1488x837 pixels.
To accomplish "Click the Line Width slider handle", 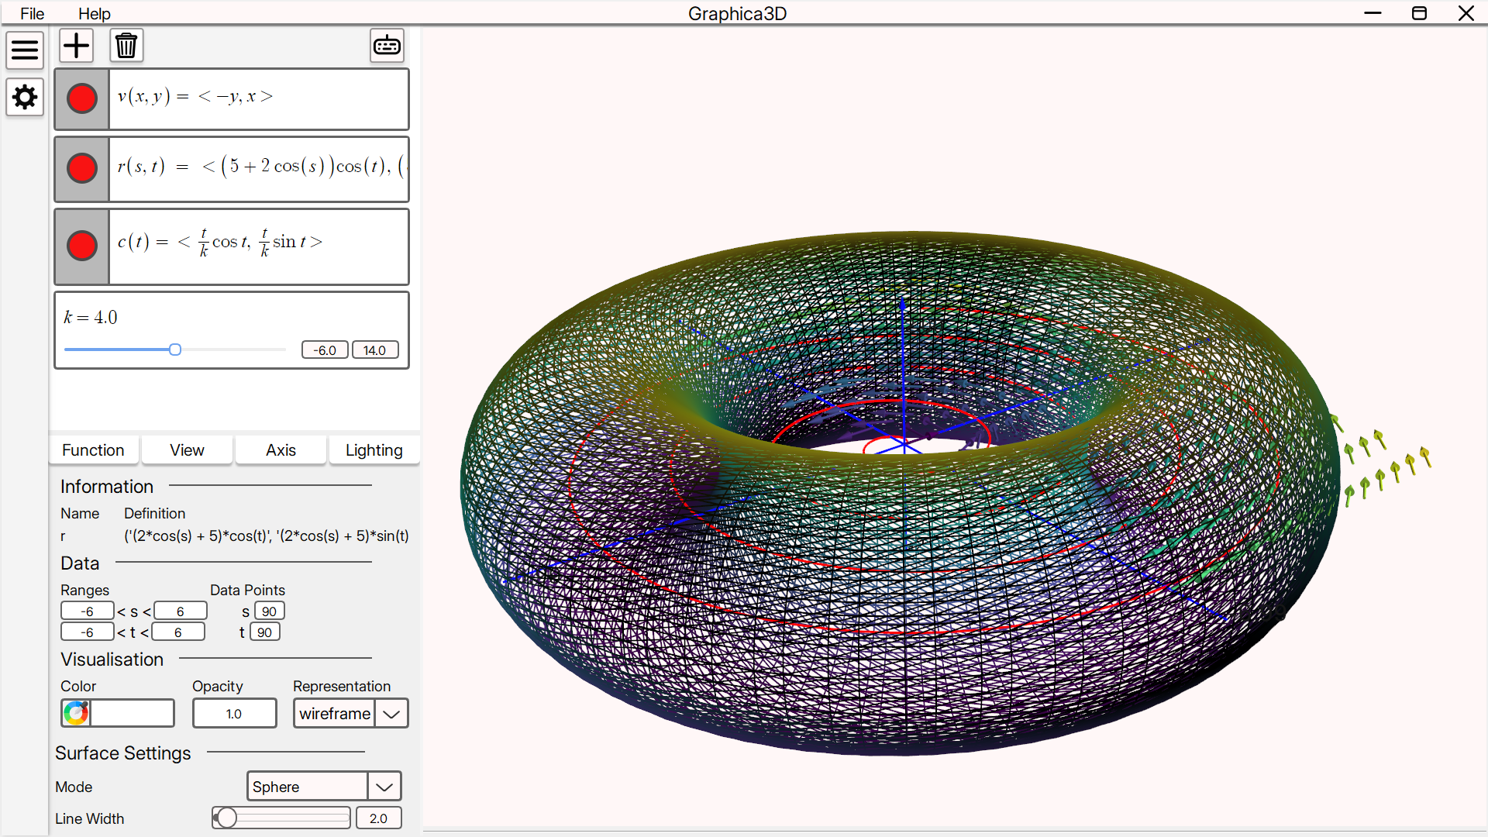I will 226,818.
